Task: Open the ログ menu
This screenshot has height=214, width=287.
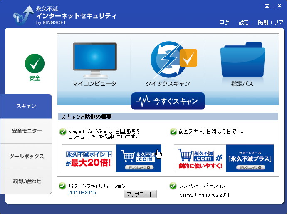Action: tap(224, 22)
